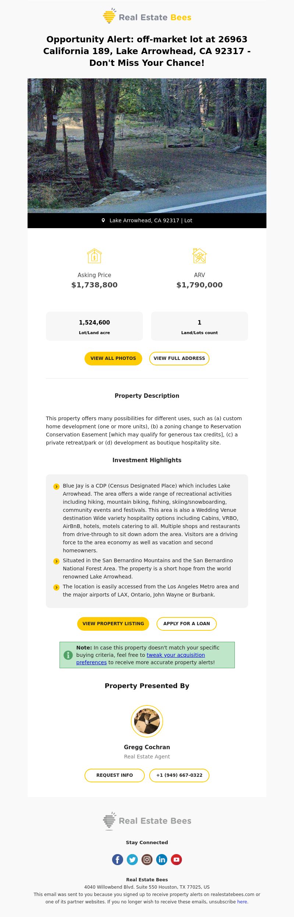Click the ARV renovation house icon
The width and height of the screenshot is (294, 917).
[200, 256]
